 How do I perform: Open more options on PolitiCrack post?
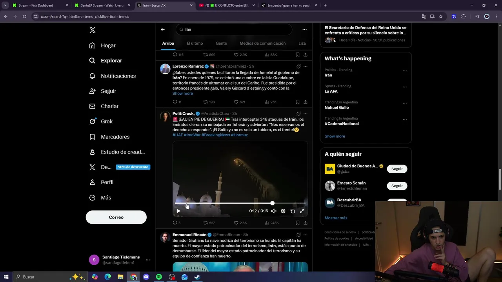point(305,114)
